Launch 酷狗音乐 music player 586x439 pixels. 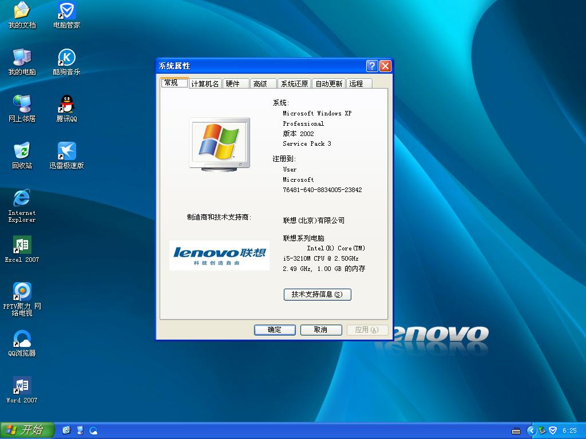click(68, 62)
